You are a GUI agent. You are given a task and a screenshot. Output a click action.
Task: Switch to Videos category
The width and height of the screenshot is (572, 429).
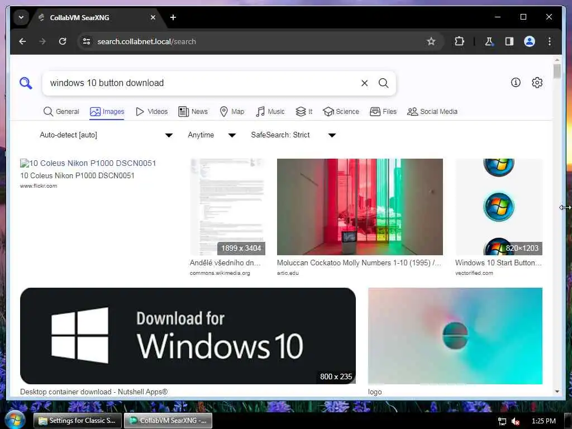tap(152, 112)
